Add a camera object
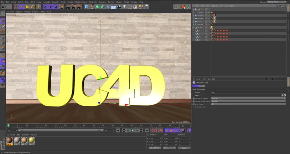The image size is (290, 154). [x=119, y=7]
